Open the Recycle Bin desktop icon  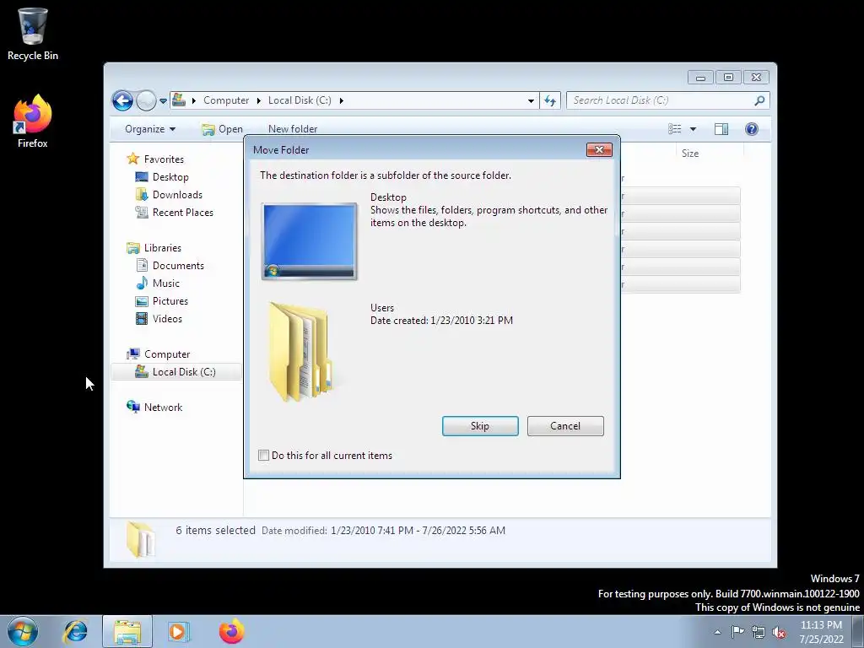[x=33, y=34]
